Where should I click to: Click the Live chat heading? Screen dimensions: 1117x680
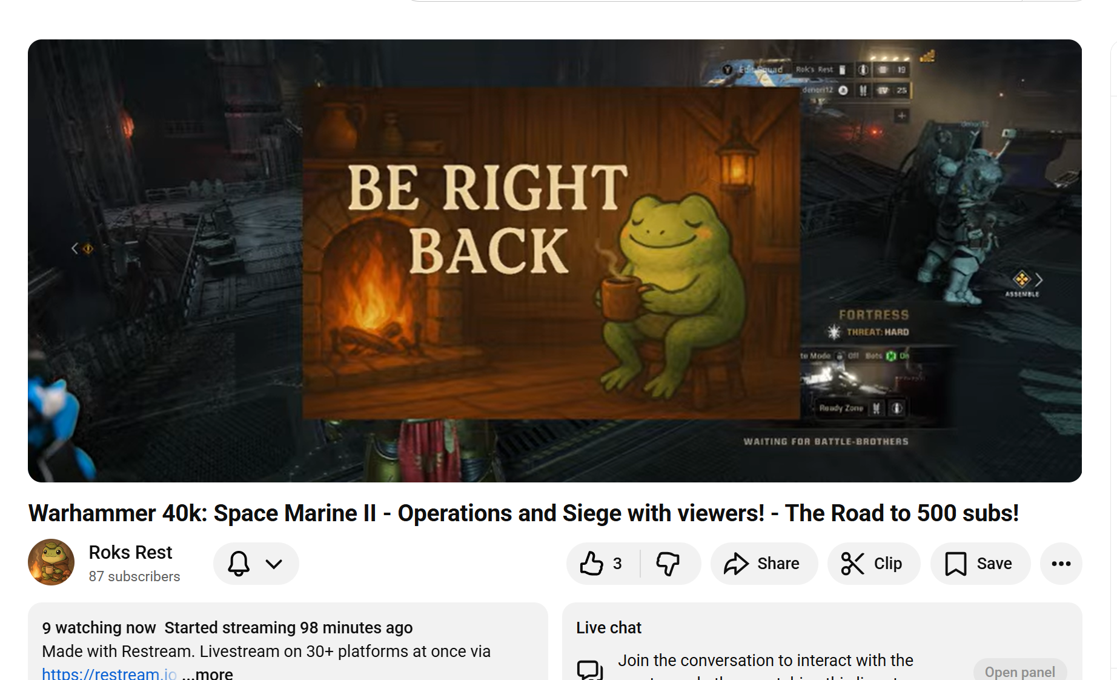point(608,627)
